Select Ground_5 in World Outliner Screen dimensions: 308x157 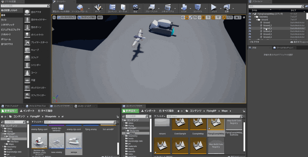267,34
